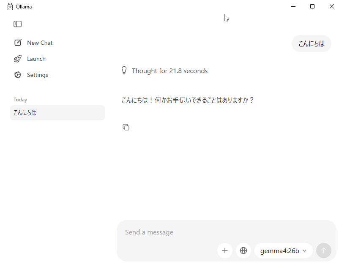Maximize the Ollama window
Viewport: 339px width, 267px height.
click(x=312, y=6)
